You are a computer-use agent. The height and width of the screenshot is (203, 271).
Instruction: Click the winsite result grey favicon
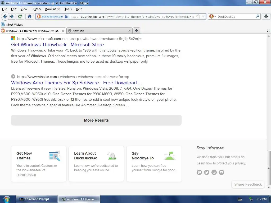[13, 76]
